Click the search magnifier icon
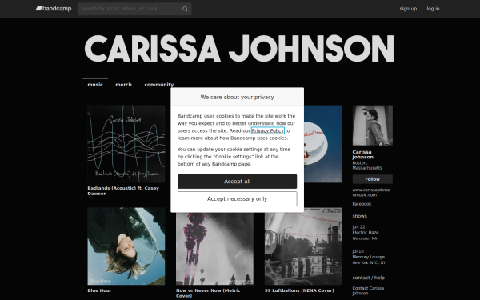Screen dimensions: 480x300 (x=185, y=9)
